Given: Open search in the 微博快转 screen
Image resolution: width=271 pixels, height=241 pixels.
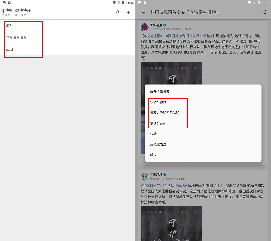Looking at the screenshot, I should [118, 12].
